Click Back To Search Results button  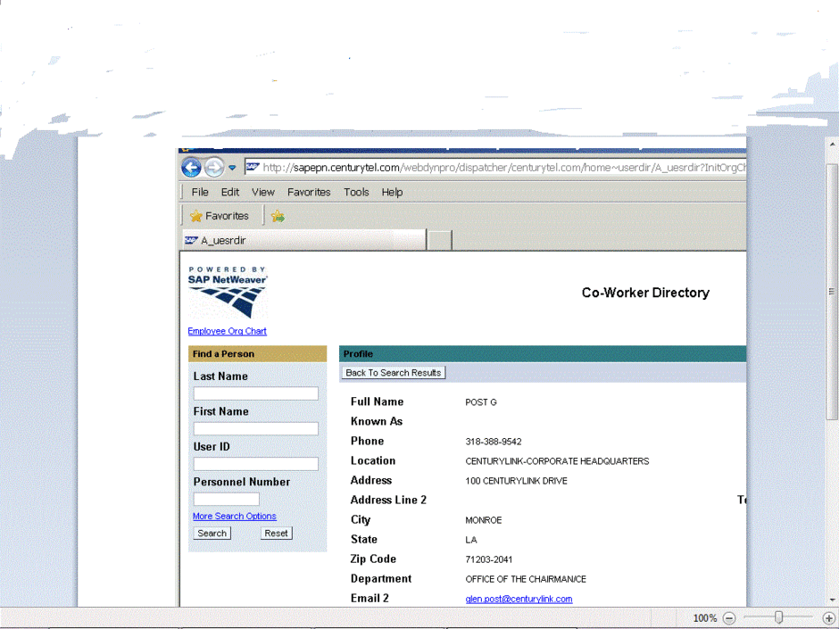click(x=394, y=373)
